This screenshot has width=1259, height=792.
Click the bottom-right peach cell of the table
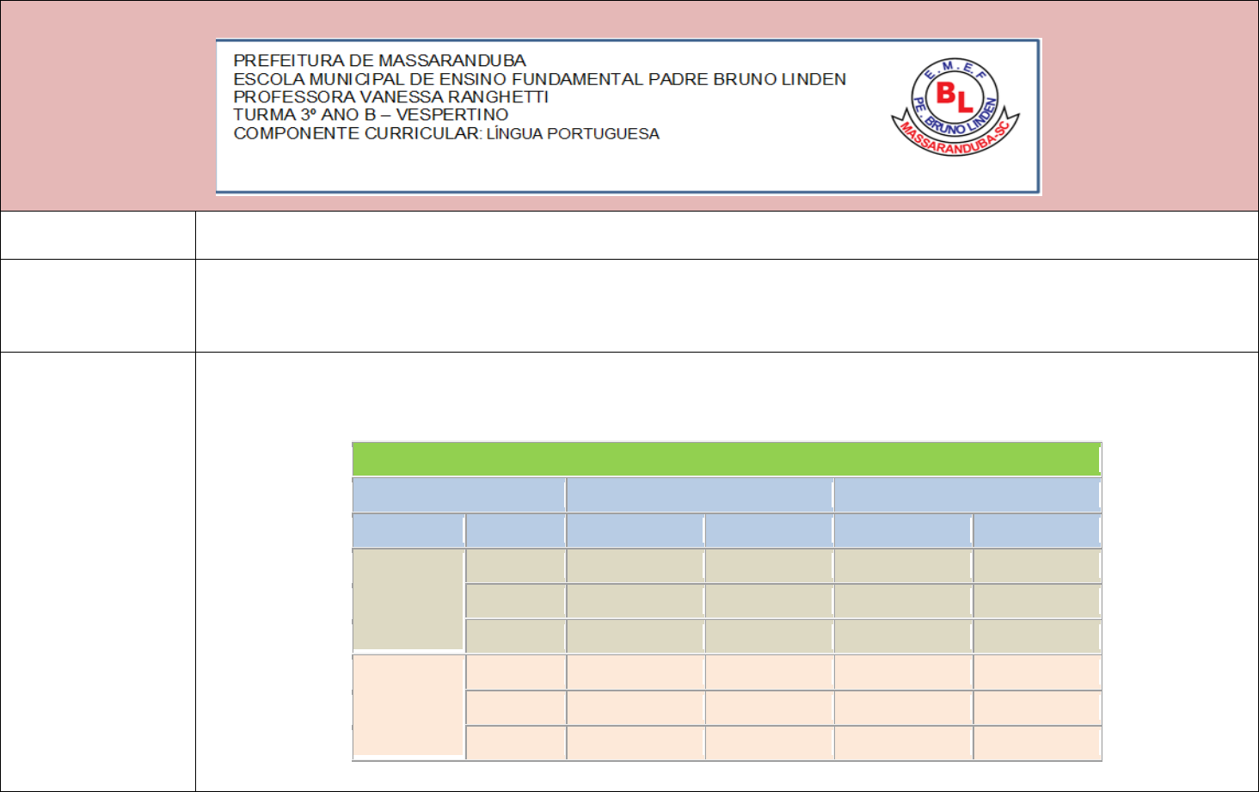coord(1036,744)
